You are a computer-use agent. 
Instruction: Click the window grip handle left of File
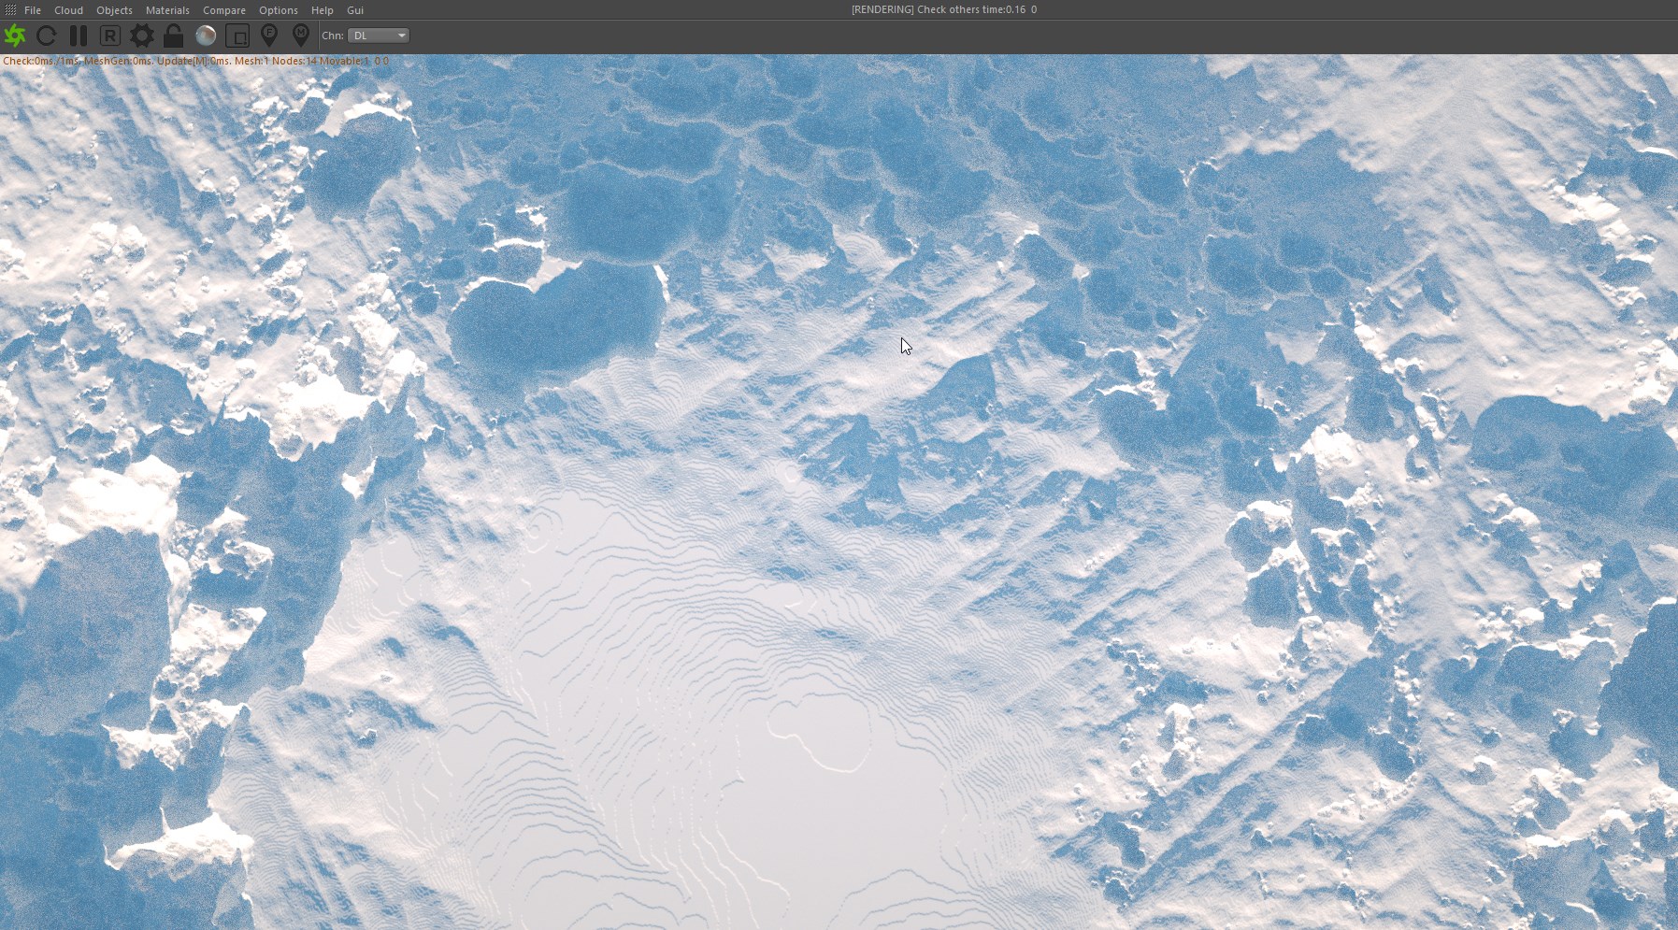pos(10,9)
